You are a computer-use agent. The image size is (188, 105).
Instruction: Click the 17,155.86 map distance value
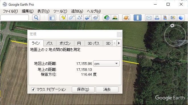point(84,63)
